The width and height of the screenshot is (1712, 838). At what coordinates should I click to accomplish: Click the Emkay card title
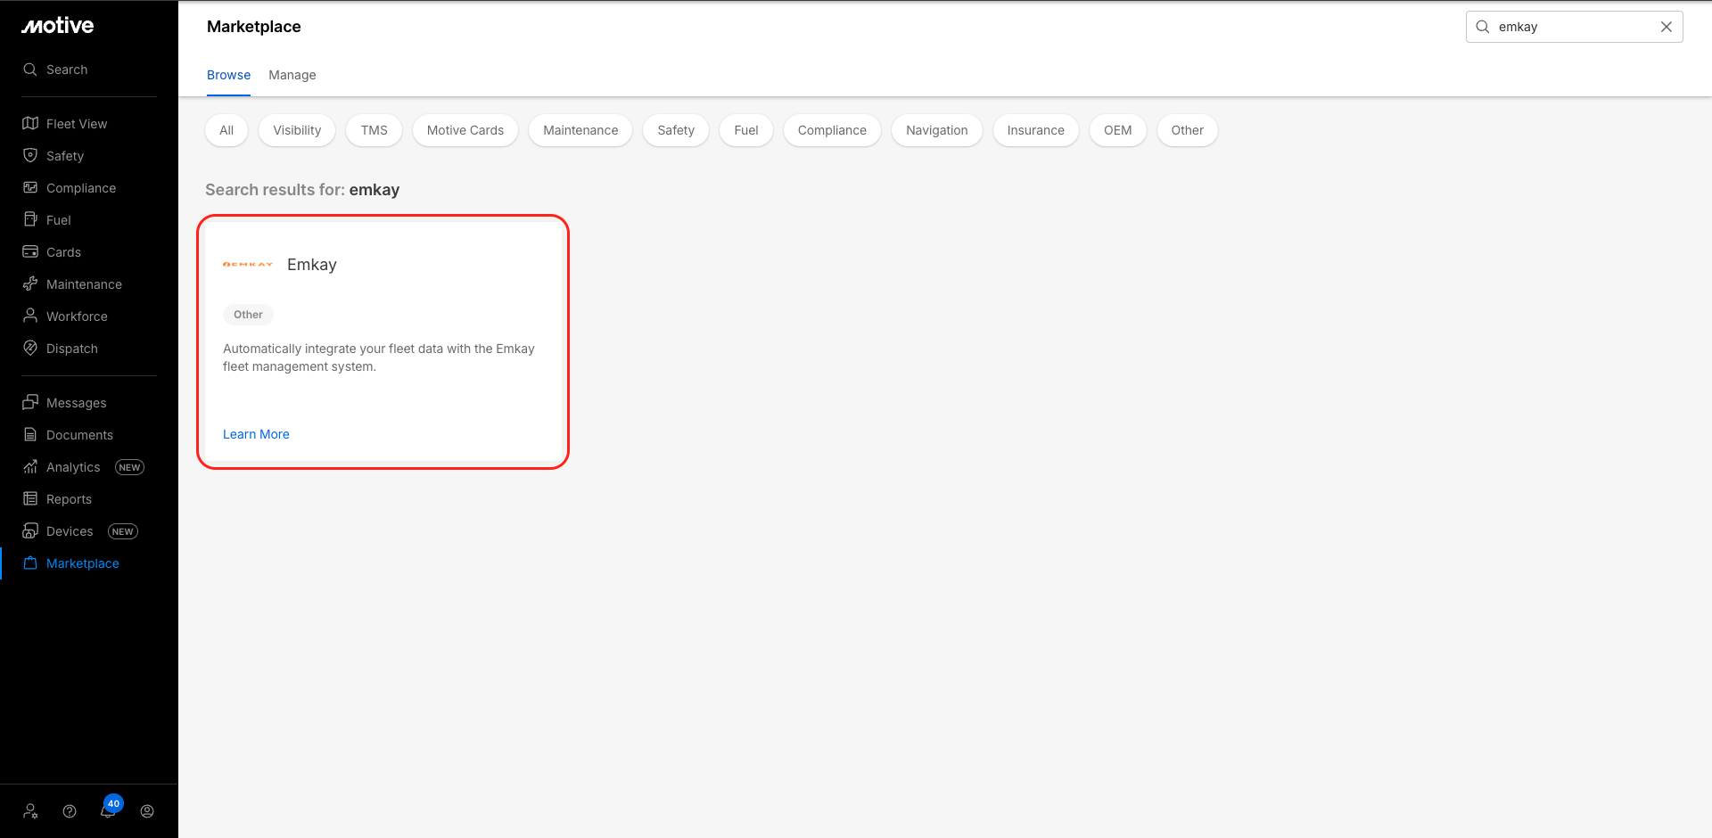click(312, 265)
